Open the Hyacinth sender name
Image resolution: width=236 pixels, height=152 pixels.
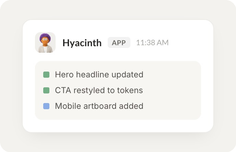(x=82, y=43)
